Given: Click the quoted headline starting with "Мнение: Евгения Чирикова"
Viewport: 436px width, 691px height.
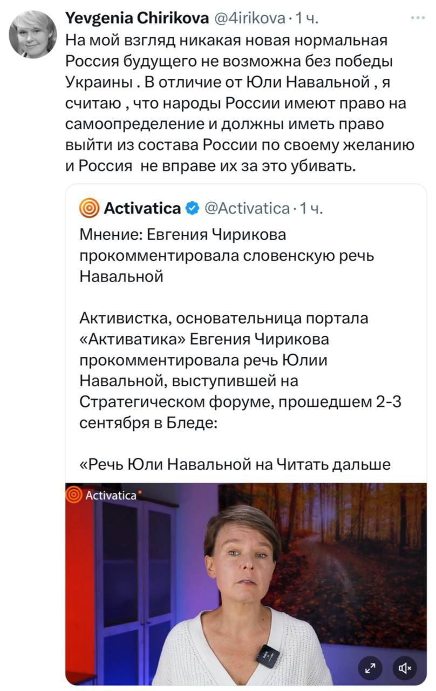Looking at the screenshot, I should pyautogui.click(x=227, y=256).
